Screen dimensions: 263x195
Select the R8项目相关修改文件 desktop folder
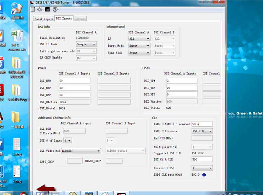click(17, 67)
